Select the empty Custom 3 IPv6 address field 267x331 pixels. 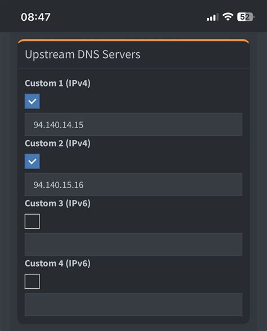(133, 244)
